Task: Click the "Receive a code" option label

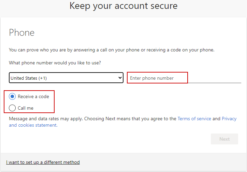Action: point(33,96)
